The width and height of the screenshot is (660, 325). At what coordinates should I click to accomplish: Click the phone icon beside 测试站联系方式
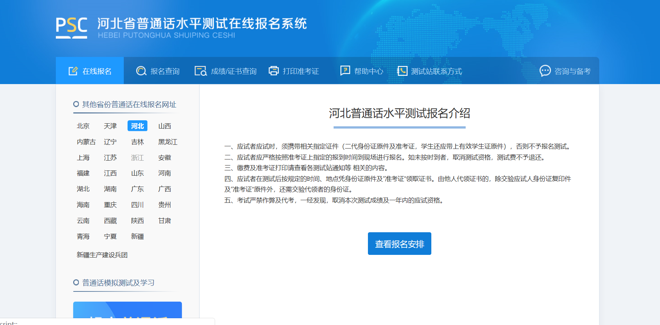pos(402,71)
